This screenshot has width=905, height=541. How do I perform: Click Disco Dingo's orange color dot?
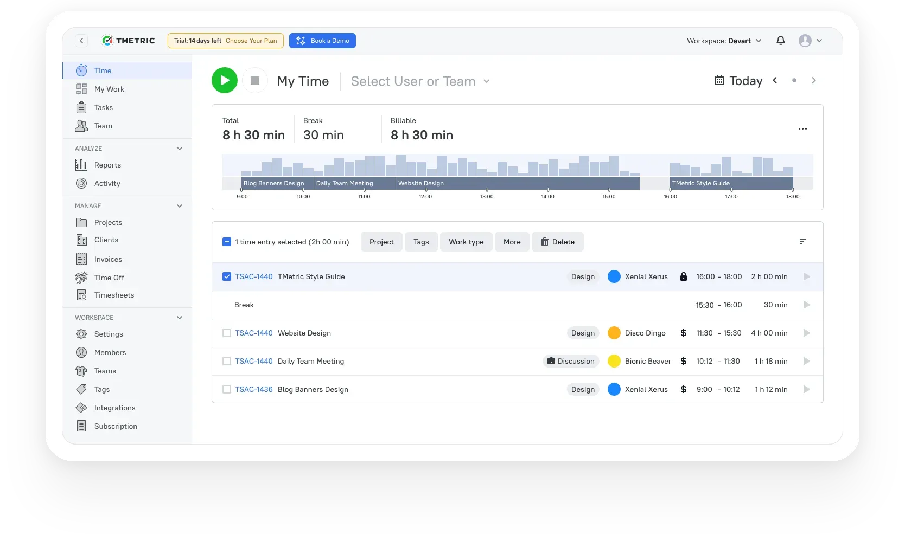614,333
